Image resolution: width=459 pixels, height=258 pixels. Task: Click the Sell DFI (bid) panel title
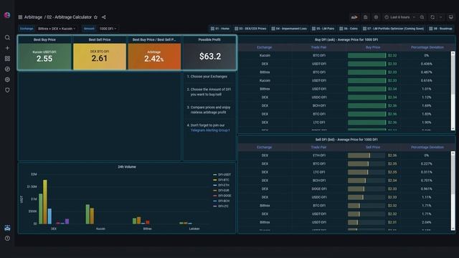tap(346, 140)
